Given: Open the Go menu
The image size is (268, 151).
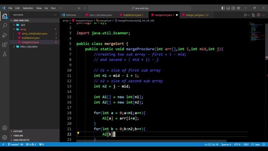Looking at the screenshot, I should [x=46, y=8].
